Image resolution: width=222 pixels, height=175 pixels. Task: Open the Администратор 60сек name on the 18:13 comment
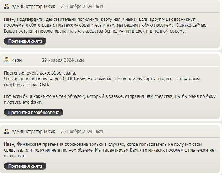pyautogui.click(x=33, y=7)
